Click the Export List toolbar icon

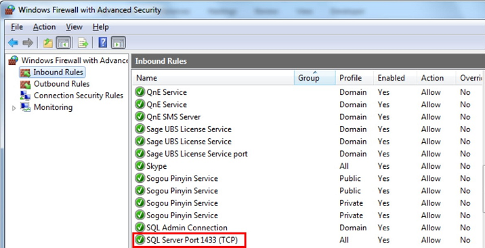[83, 43]
